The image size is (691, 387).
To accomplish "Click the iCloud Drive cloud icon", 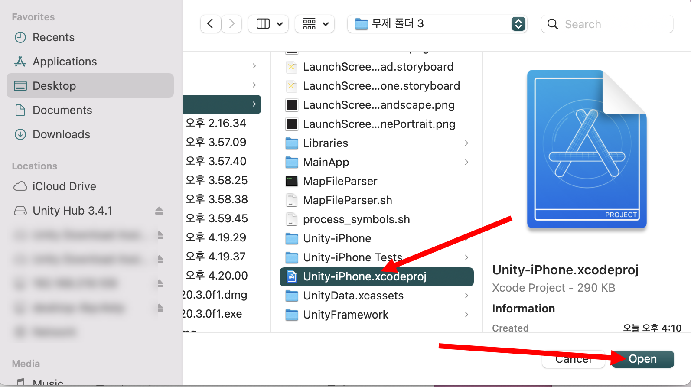I will [x=20, y=186].
